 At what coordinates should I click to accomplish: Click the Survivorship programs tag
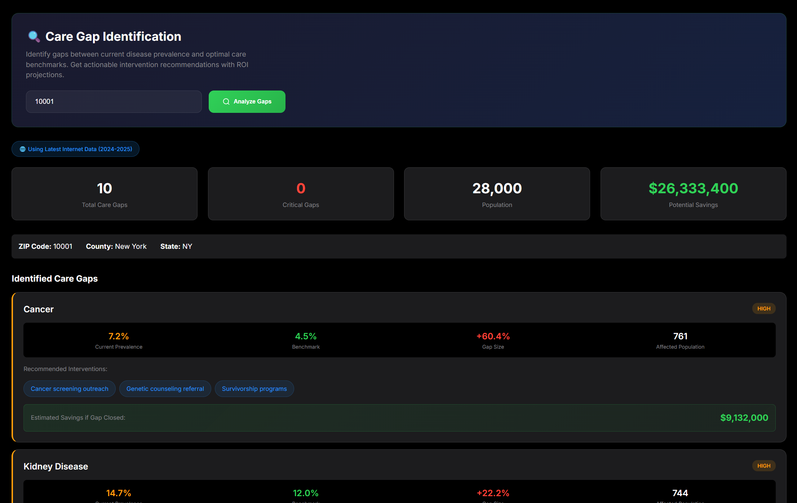tap(254, 389)
